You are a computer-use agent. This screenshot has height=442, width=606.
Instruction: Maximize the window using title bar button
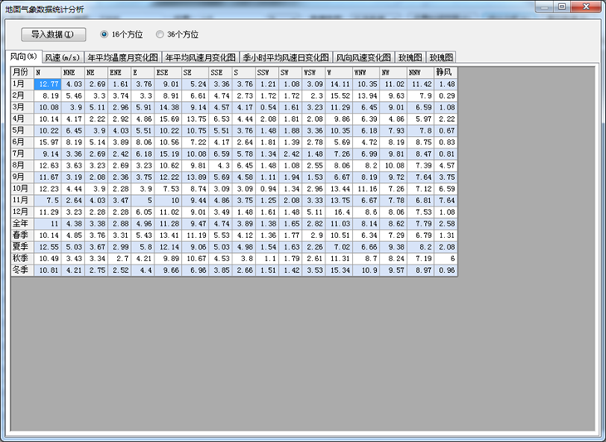pyautogui.click(x=562, y=7)
